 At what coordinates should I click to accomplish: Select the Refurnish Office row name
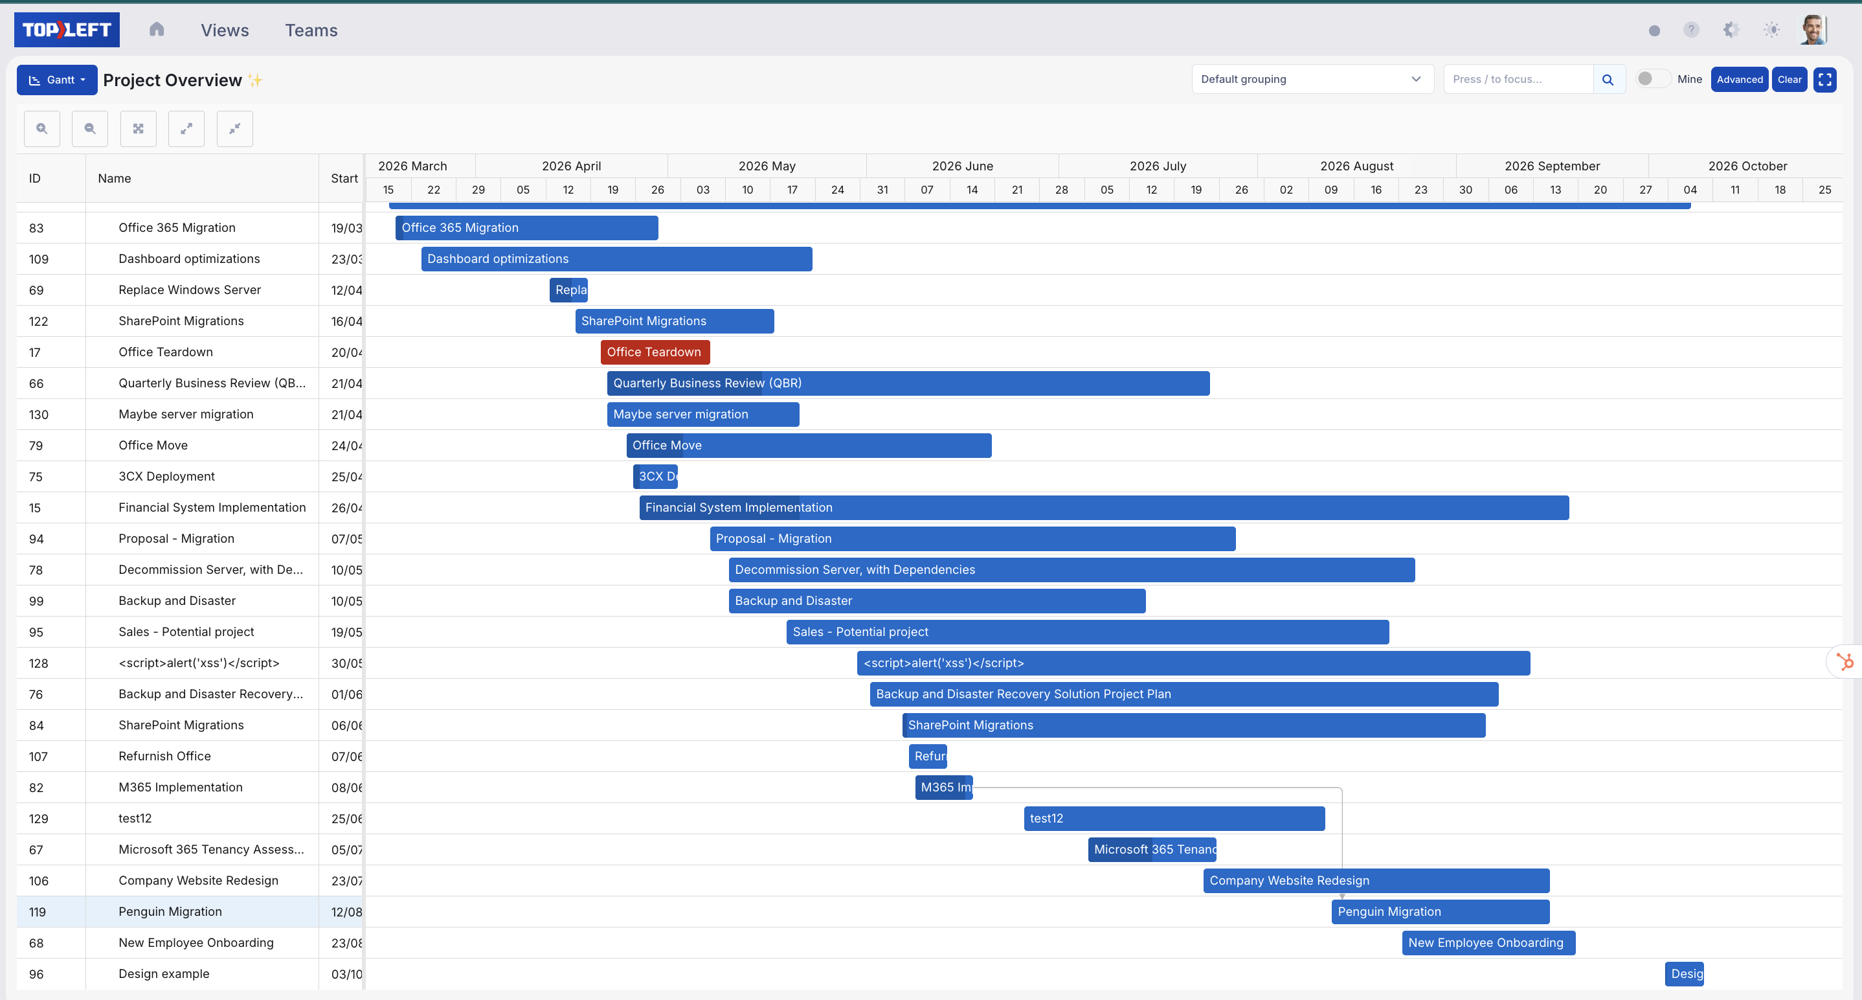tap(165, 756)
